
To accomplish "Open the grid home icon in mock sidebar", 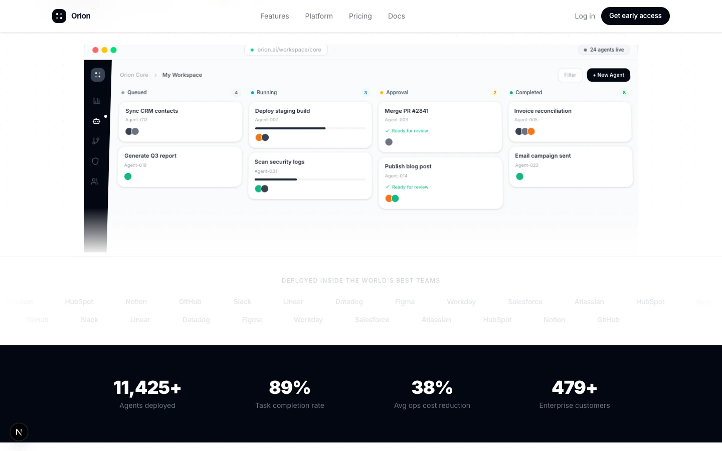I will (x=98, y=75).
